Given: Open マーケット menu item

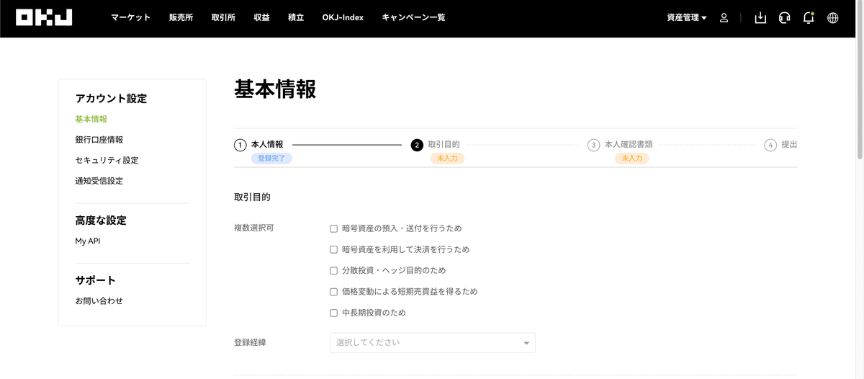Looking at the screenshot, I should click(x=131, y=18).
